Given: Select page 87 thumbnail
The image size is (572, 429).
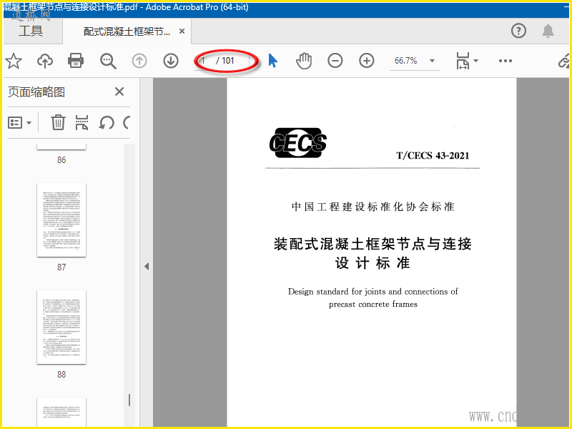Looking at the screenshot, I should coord(61,220).
